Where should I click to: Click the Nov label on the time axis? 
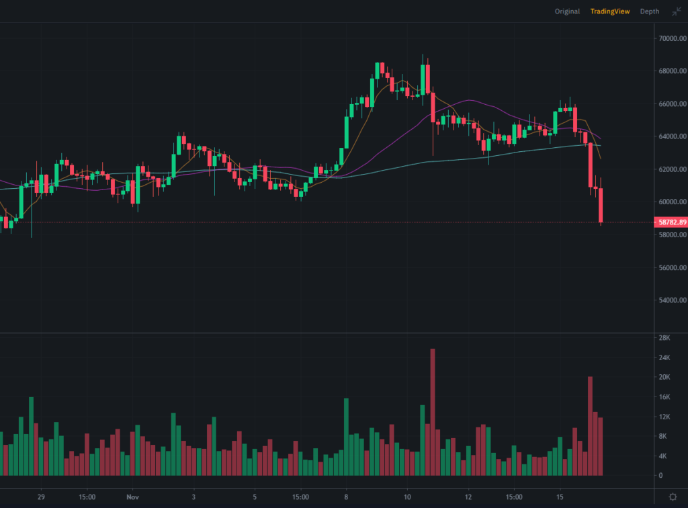132,497
